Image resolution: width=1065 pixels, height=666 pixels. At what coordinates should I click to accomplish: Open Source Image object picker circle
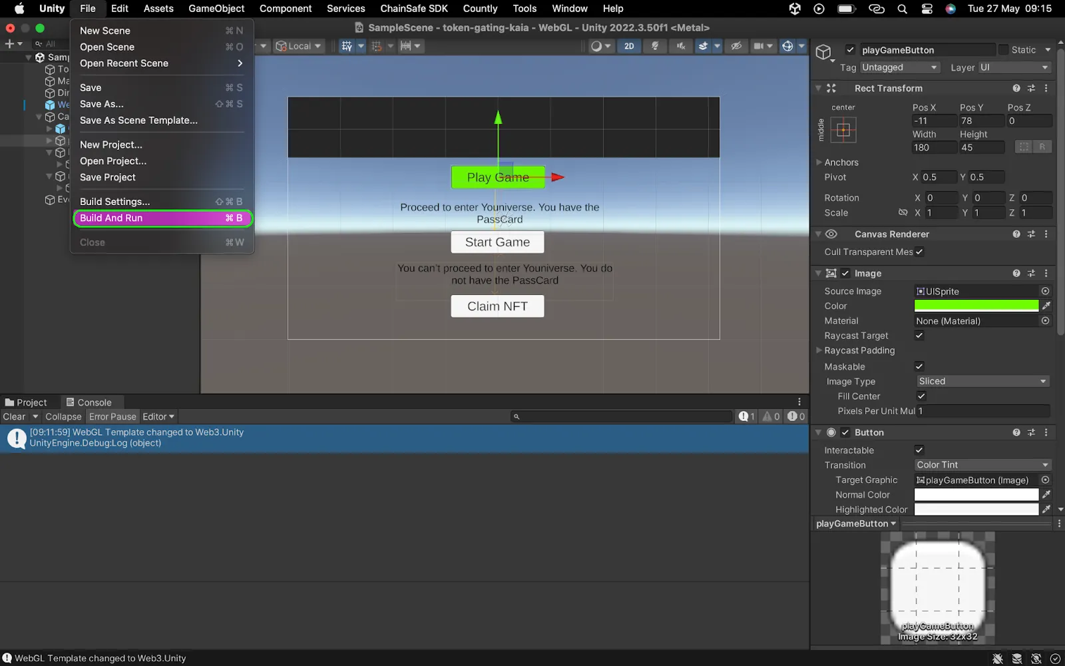coord(1045,291)
